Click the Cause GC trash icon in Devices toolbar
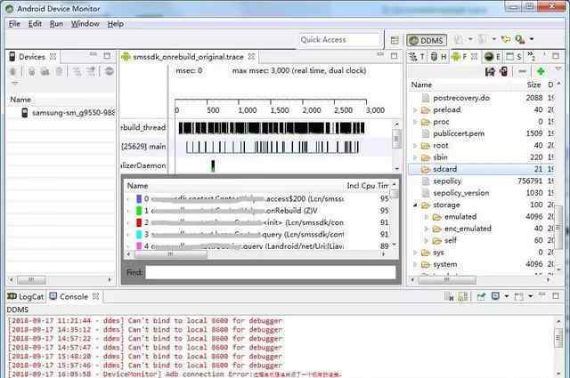 click(x=60, y=71)
